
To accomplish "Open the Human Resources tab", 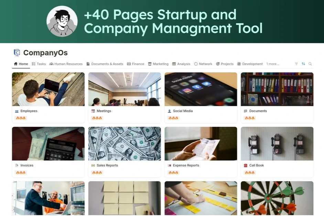I will (x=66, y=64).
